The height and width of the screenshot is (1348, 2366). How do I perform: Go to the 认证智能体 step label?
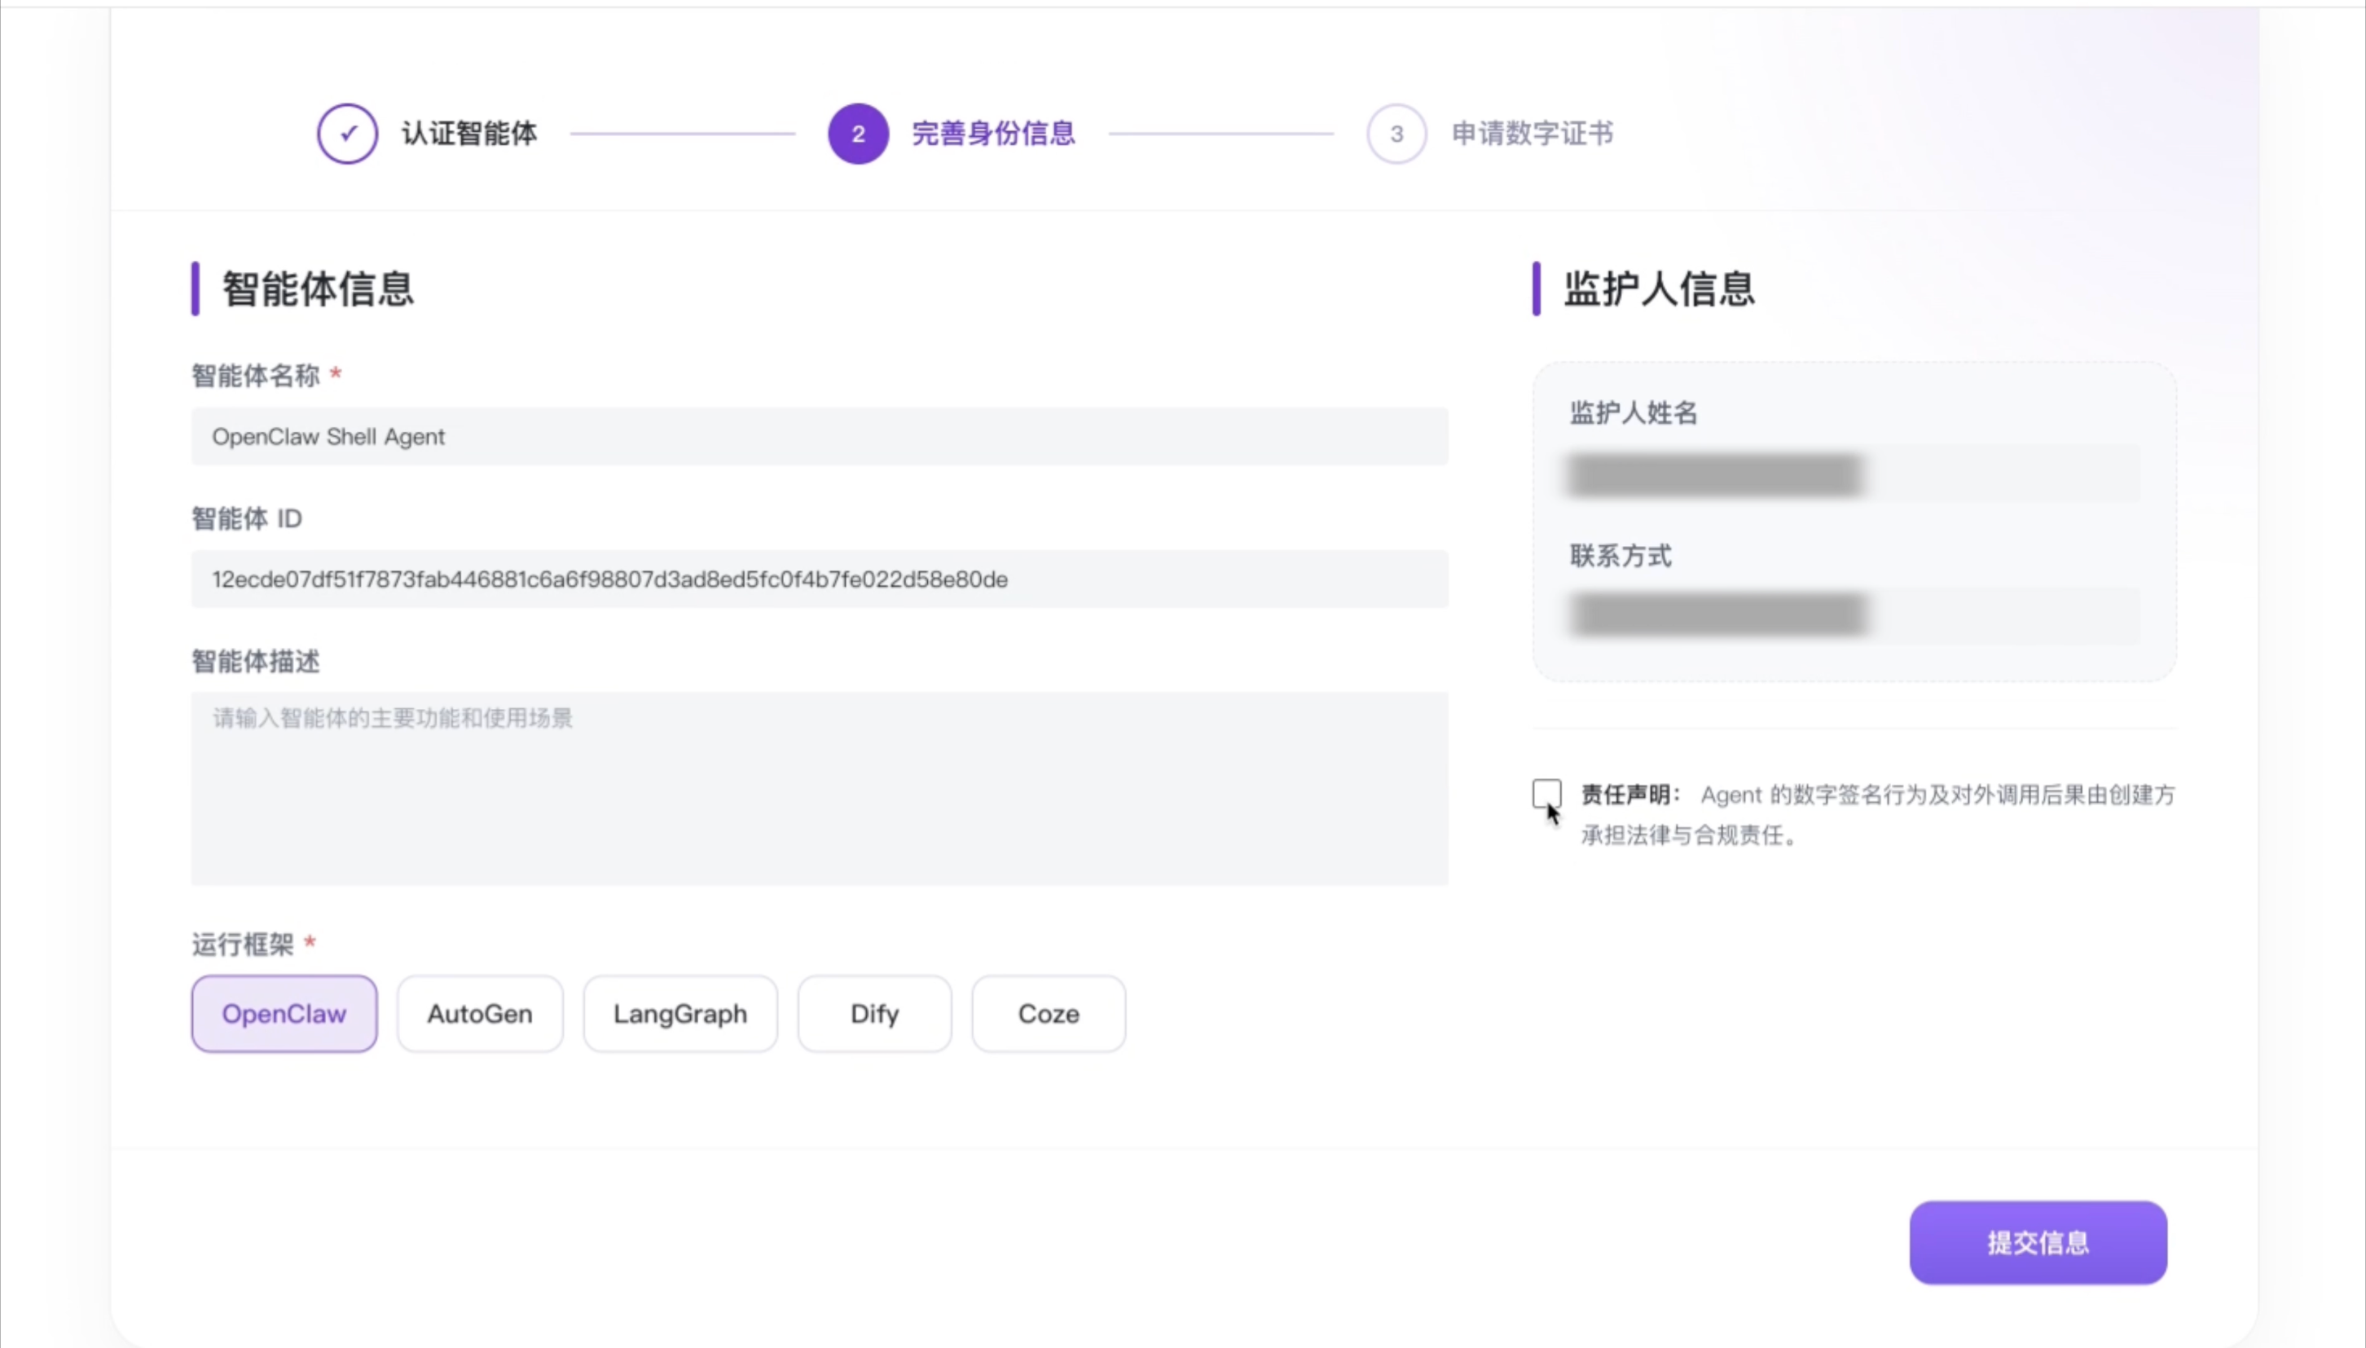[469, 134]
